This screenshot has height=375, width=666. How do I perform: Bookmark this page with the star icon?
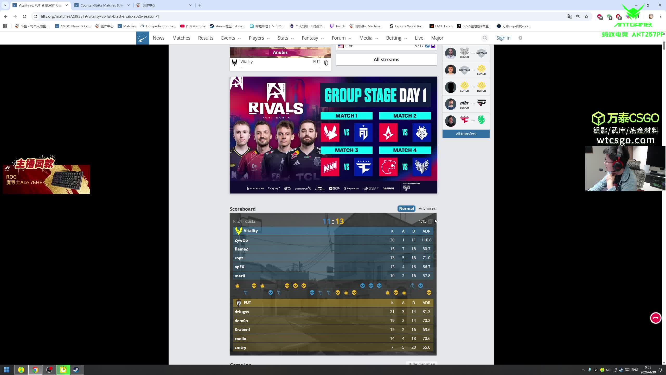[586, 16]
